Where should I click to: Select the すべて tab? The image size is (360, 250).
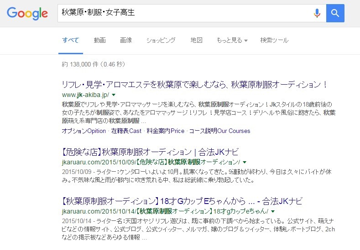tap(70, 41)
